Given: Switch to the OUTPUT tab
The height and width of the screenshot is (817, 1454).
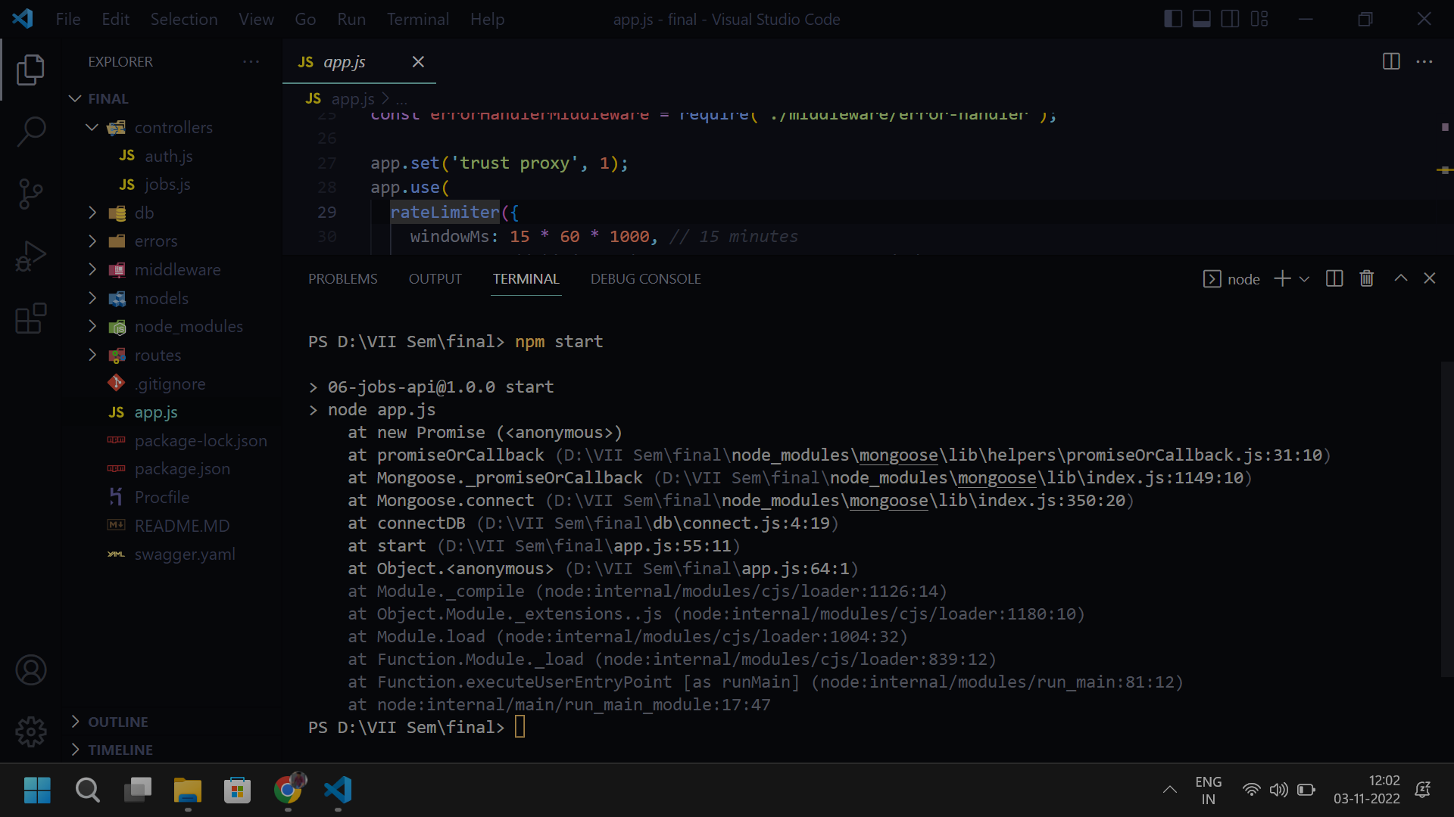Looking at the screenshot, I should (x=435, y=279).
